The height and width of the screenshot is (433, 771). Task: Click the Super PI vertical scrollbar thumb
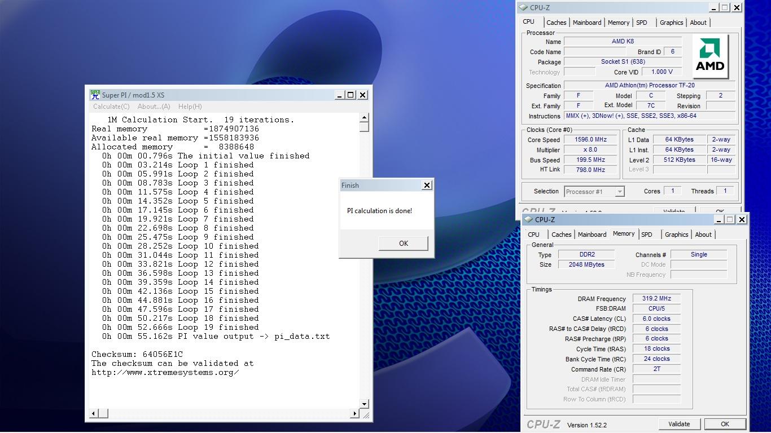click(x=364, y=127)
